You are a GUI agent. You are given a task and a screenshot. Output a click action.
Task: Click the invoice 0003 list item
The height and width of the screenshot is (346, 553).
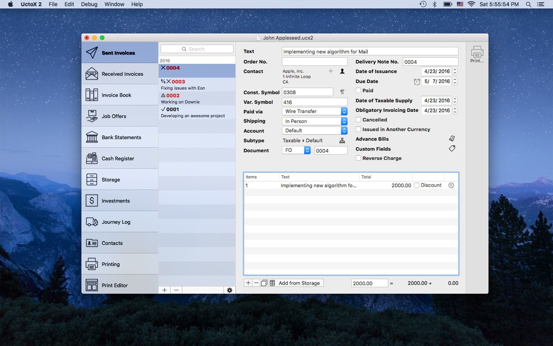196,84
